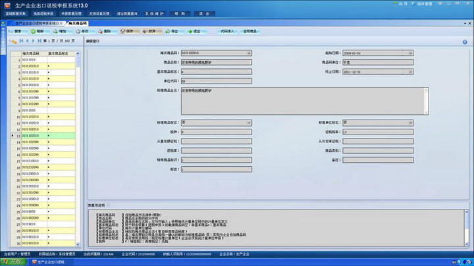
Task: Expand the 标准单位标志 dropdown
Action: (410, 123)
